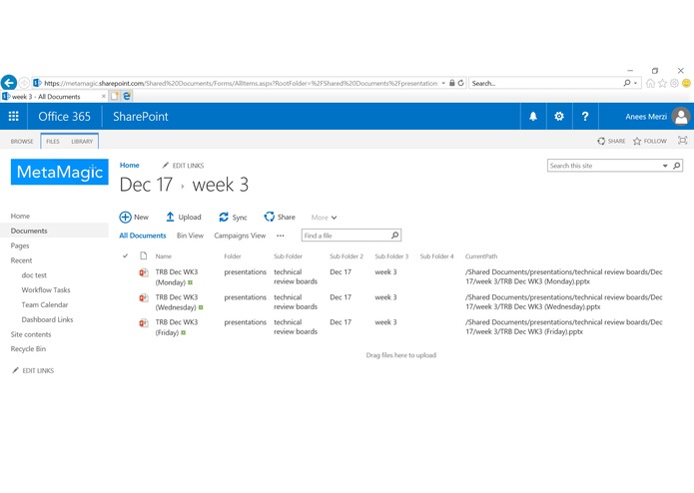Open Dashboard Links in sidebar
694x493 pixels.
pyautogui.click(x=47, y=319)
